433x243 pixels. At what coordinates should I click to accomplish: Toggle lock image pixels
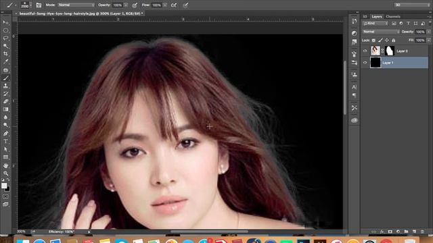pos(380,40)
